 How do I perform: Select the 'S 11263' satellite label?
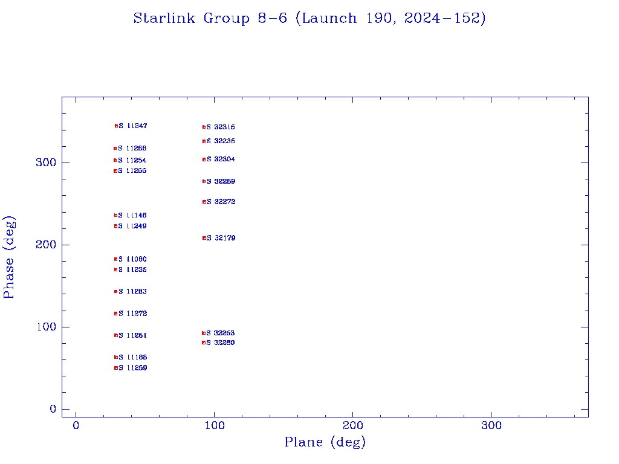[132, 292]
